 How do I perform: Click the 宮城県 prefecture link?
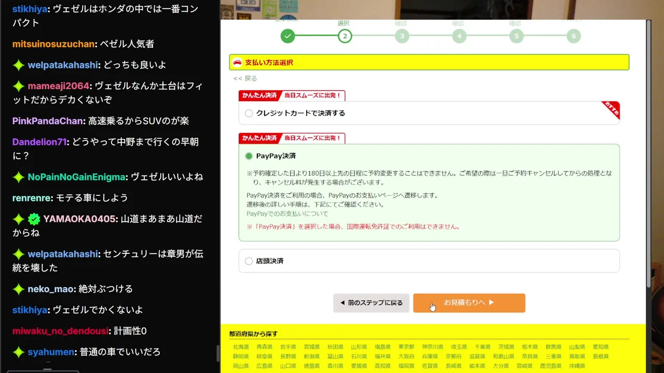point(312,347)
